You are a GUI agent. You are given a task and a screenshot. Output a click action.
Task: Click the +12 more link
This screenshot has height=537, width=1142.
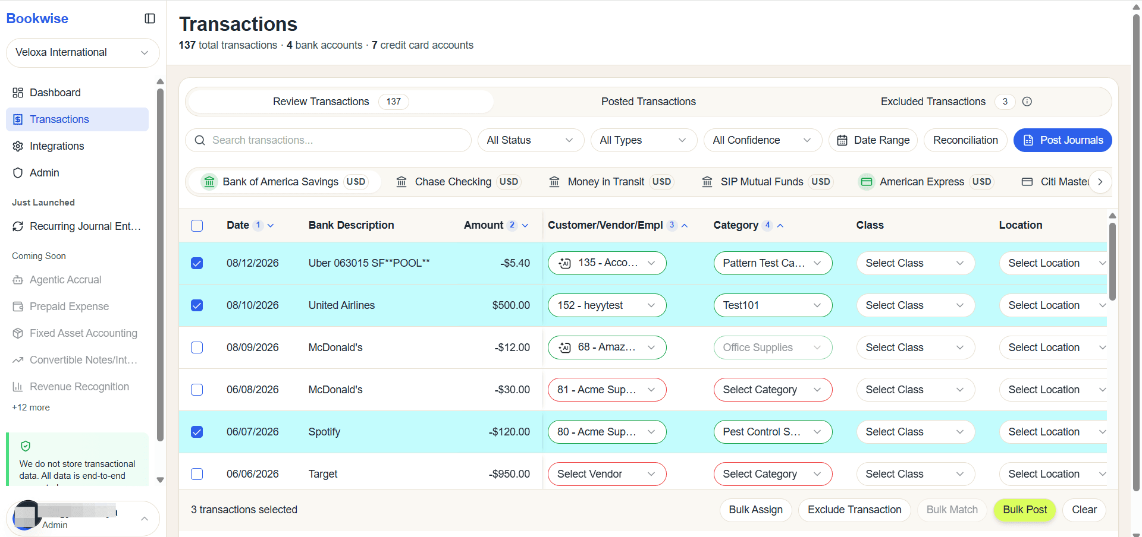click(x=31, y=408)
